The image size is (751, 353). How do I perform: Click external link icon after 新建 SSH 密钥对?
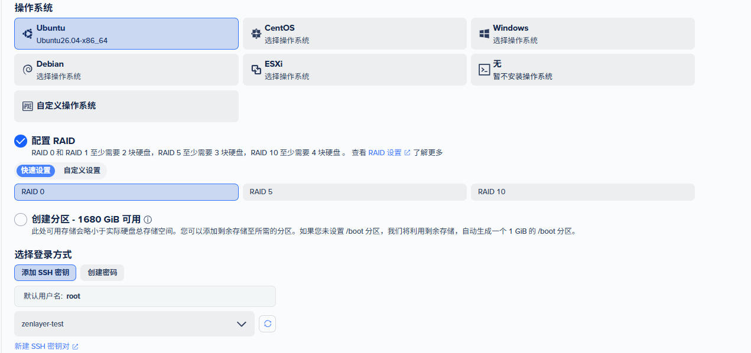tap(75, 347)
